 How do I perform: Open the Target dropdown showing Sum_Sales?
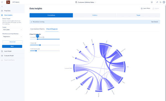(x=12, y=30)
